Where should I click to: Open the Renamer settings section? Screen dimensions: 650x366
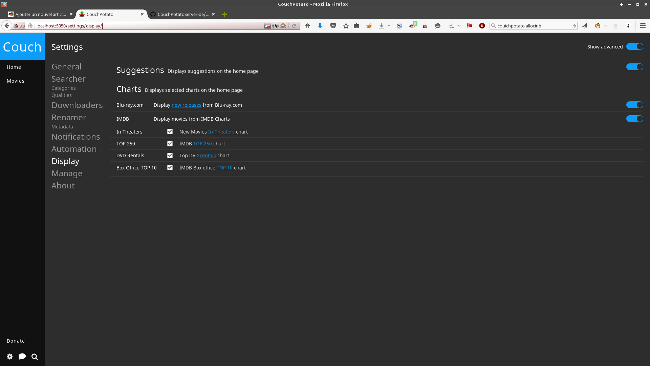pos(69,118)
